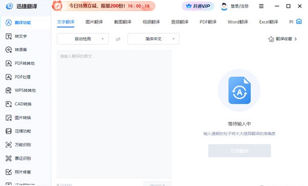Click the 今日特惠立减 promotion banner
This screenshot has width=308, height=186.
point(104,6)
